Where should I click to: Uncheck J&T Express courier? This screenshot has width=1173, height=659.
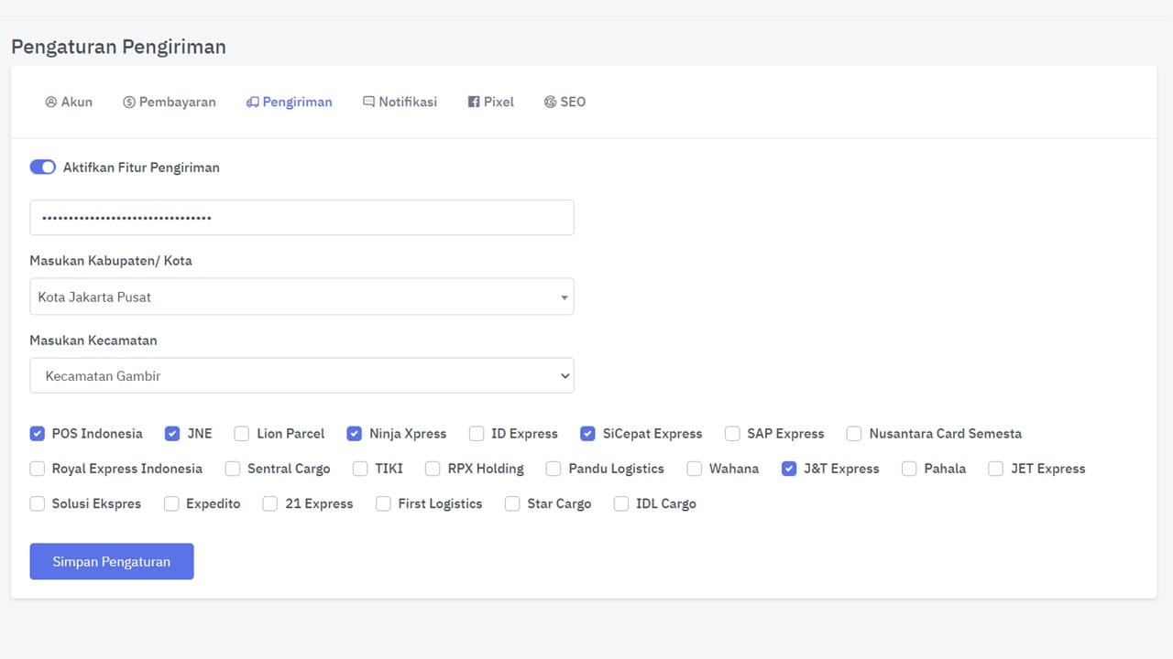click(789, 469)
